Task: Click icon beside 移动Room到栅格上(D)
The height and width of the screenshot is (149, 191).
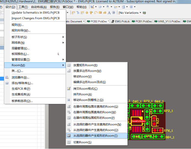Action: click(x=69, y=100)
